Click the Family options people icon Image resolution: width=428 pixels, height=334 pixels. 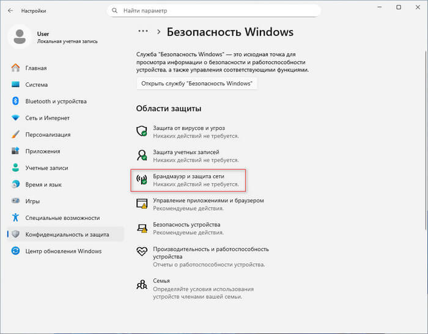142,284
